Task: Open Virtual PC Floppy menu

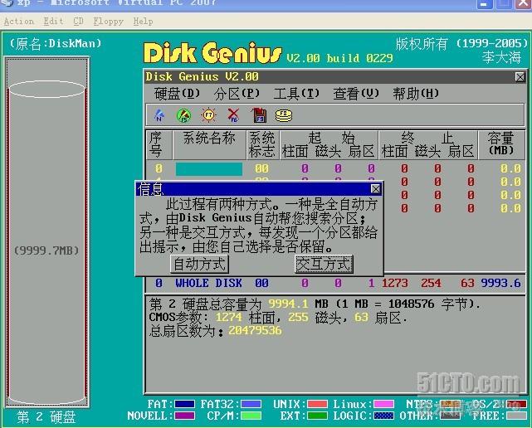Action: [x=108, y=22]
